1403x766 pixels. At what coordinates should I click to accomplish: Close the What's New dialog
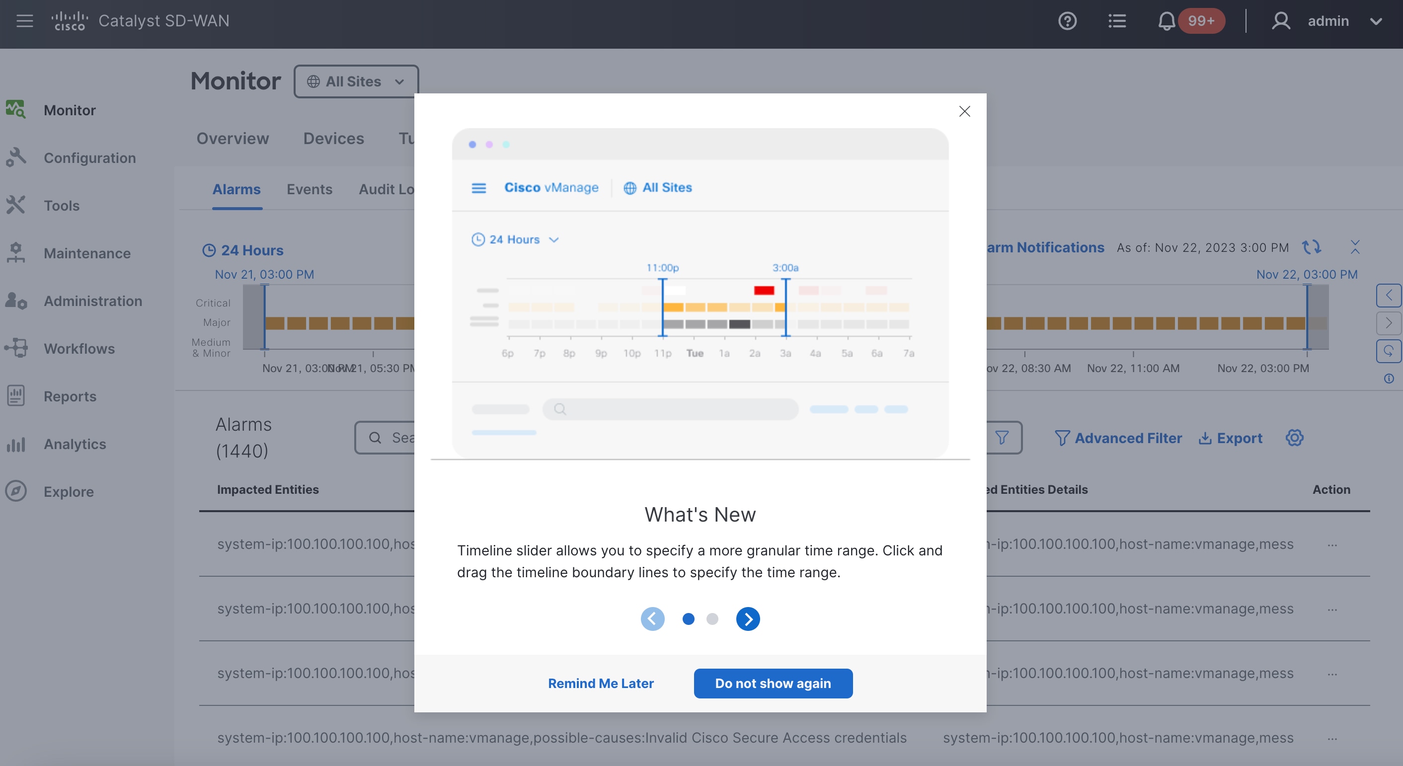[965, 112]
